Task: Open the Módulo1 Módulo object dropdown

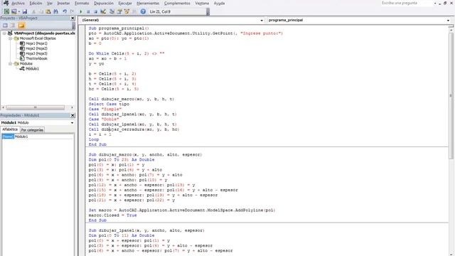Action: coord(72,123)
